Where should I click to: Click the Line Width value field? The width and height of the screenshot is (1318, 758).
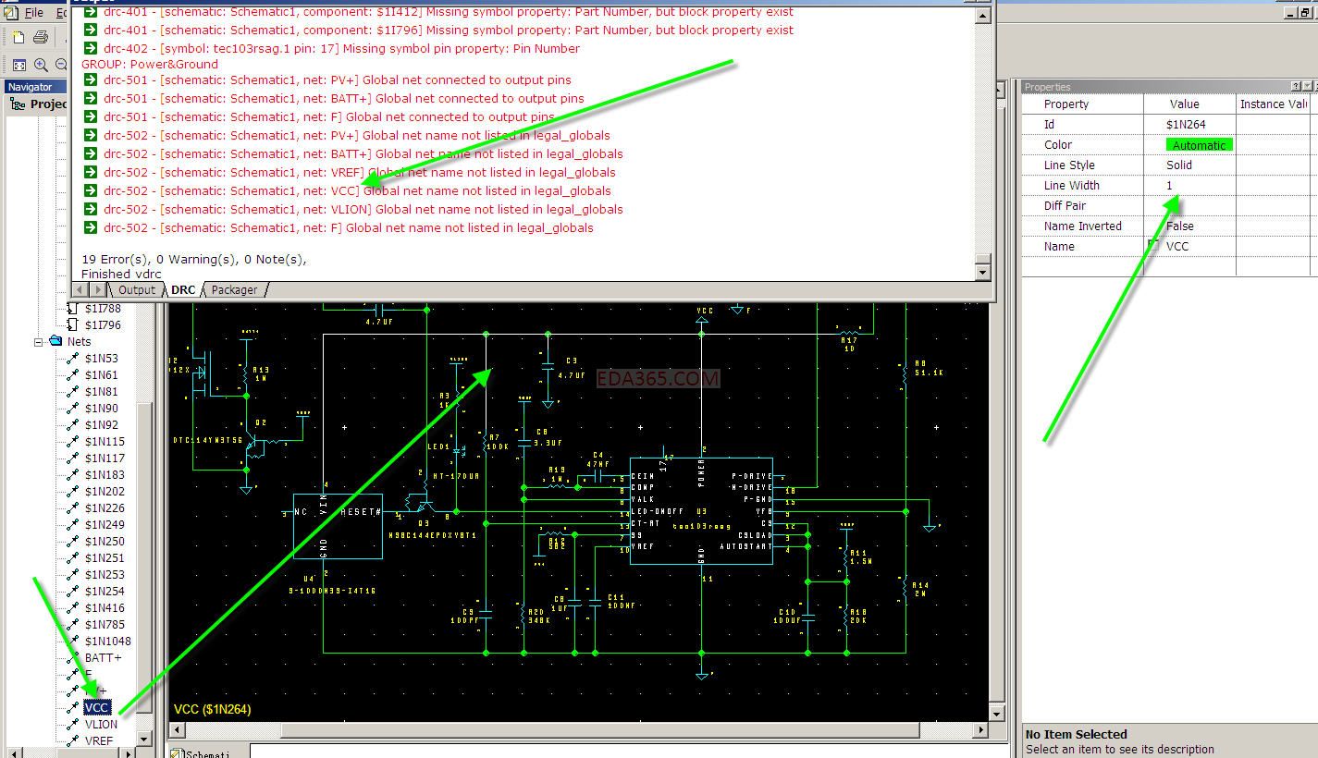pos(1188,185)
